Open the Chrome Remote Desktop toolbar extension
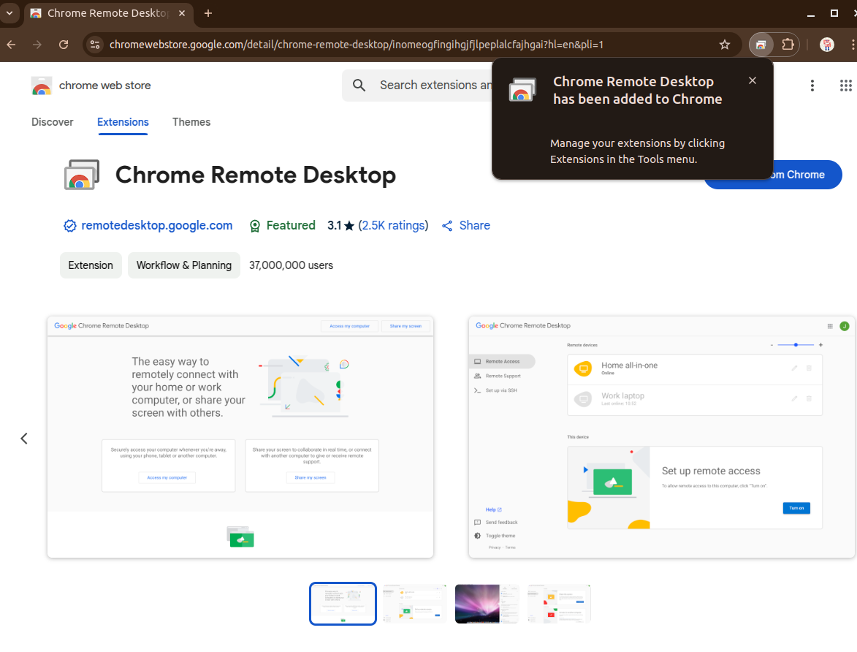Screen dimensions: 857x652 (761, 45)
